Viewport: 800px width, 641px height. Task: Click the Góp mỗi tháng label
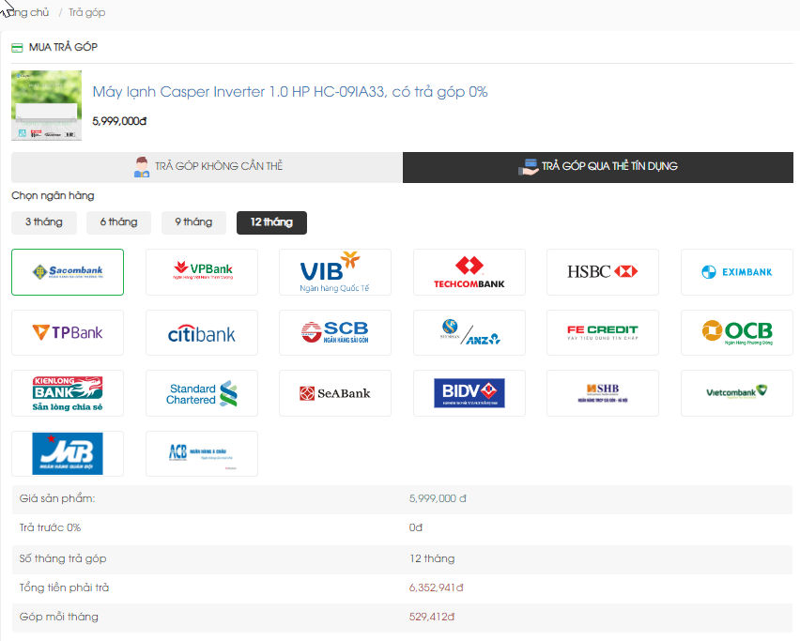[x=58, y=617]
